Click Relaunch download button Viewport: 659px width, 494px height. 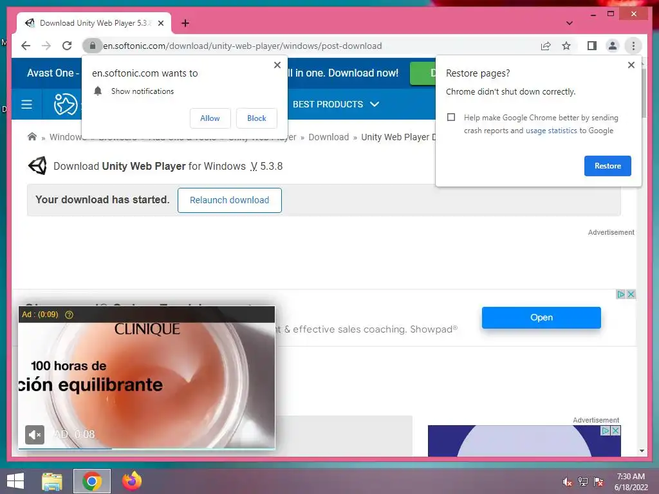(230, 201)
